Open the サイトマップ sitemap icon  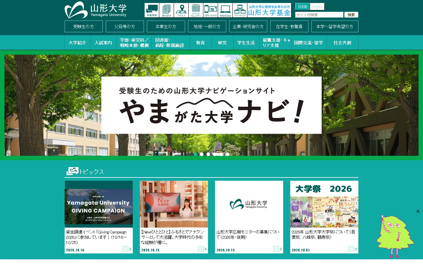tap(240, 10)
